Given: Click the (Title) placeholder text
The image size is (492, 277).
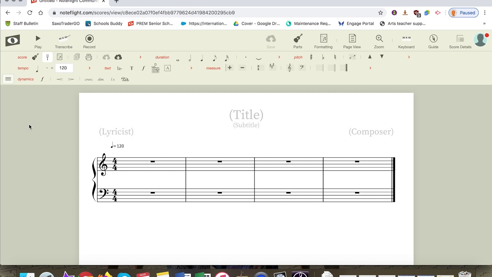Looking at the screenshot, I should coord(246,115).
